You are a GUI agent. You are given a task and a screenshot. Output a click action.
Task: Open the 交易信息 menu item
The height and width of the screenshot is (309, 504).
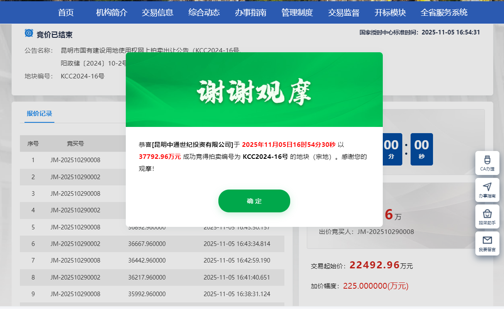(x=158, y=12)
